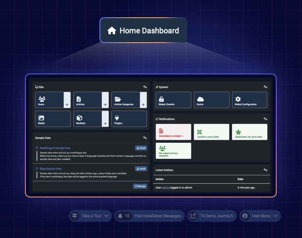Open the Articles tile

click(x=88, y=100)
